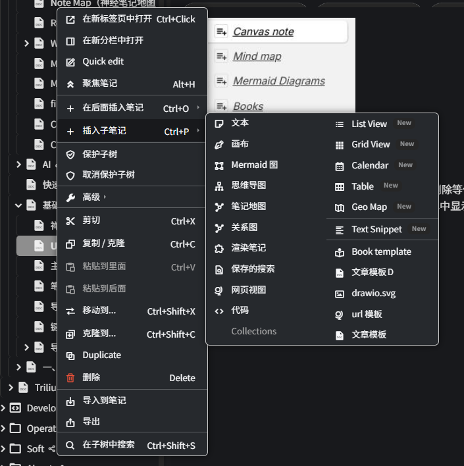This screenshot has width=464, height=466.
Task: Collapse the 基础 tree node chevron
Action: pyautogui.click(x=18, y=205)
